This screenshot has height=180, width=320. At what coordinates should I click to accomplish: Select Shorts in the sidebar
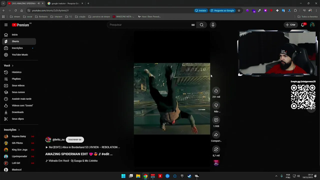[x=19, y=41]
